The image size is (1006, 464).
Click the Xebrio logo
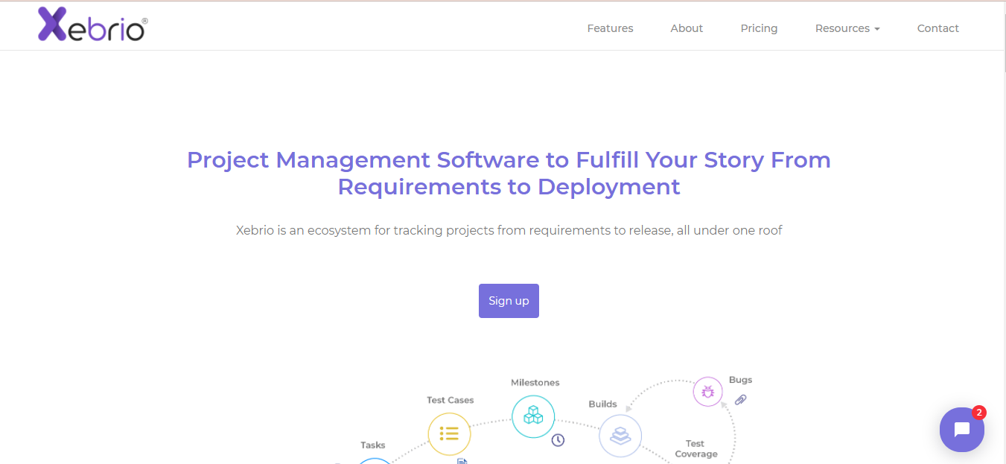click(x=93, y=24)
